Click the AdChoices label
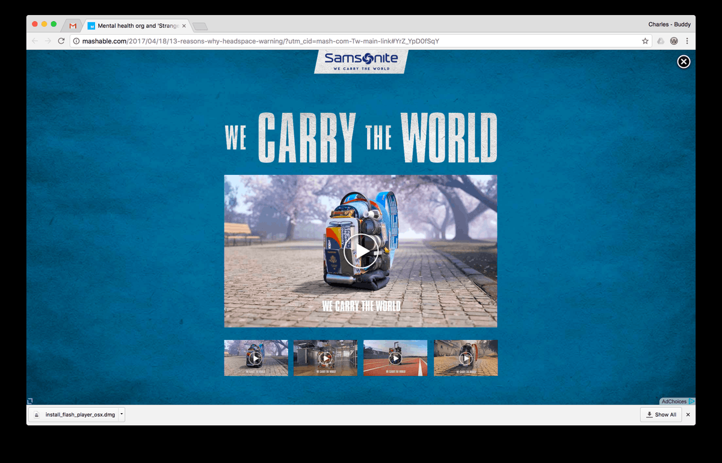Screen dimensions: 722x463 pyautogui.click(x=674, y=401)
